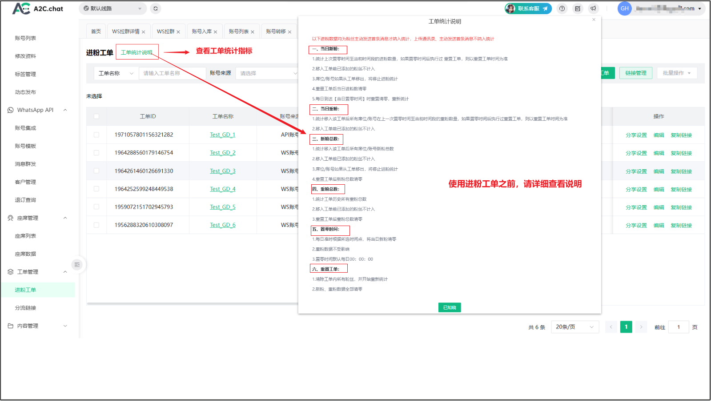Toggle the select-all checkbox in table header

pyautogui.click(x=96, y=116)
